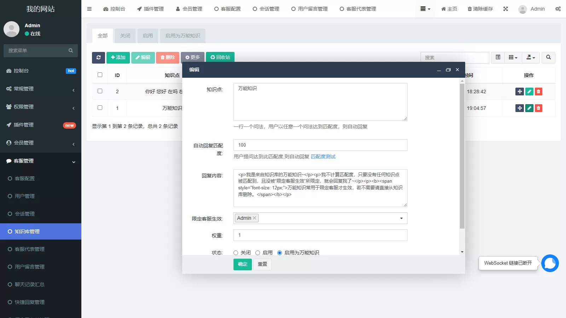Delete record ID 2 using its trash icon

pyautogui.click(x=538, y=92)
